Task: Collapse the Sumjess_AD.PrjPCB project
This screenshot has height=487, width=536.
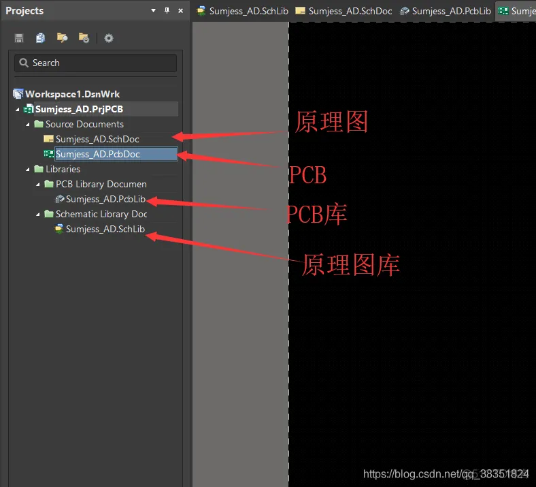Action: tap(18, 110)
